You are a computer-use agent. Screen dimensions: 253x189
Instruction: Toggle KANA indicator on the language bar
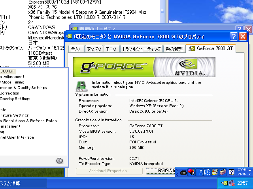pos(242,174)
